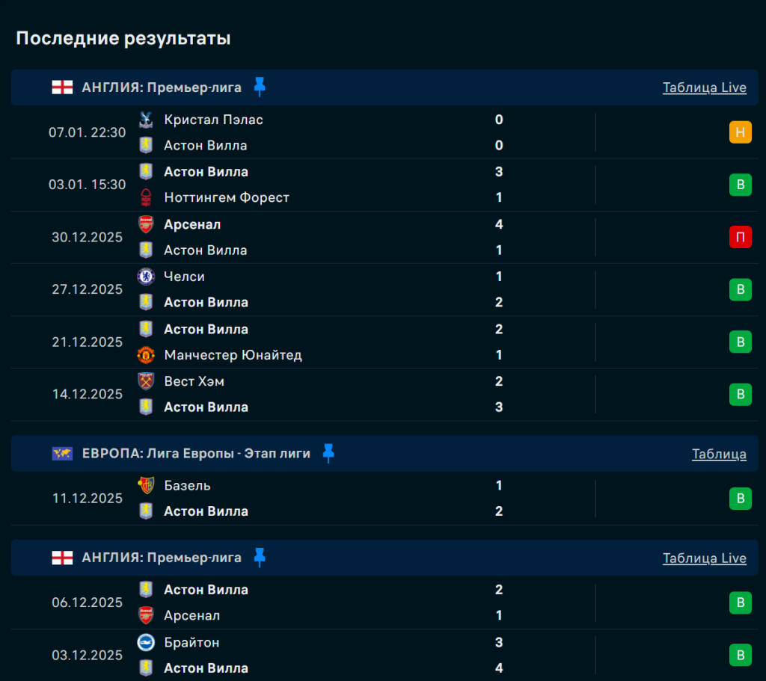Click the Crystal Palace club crest
The image size is (766, 681).
(146, 120)
